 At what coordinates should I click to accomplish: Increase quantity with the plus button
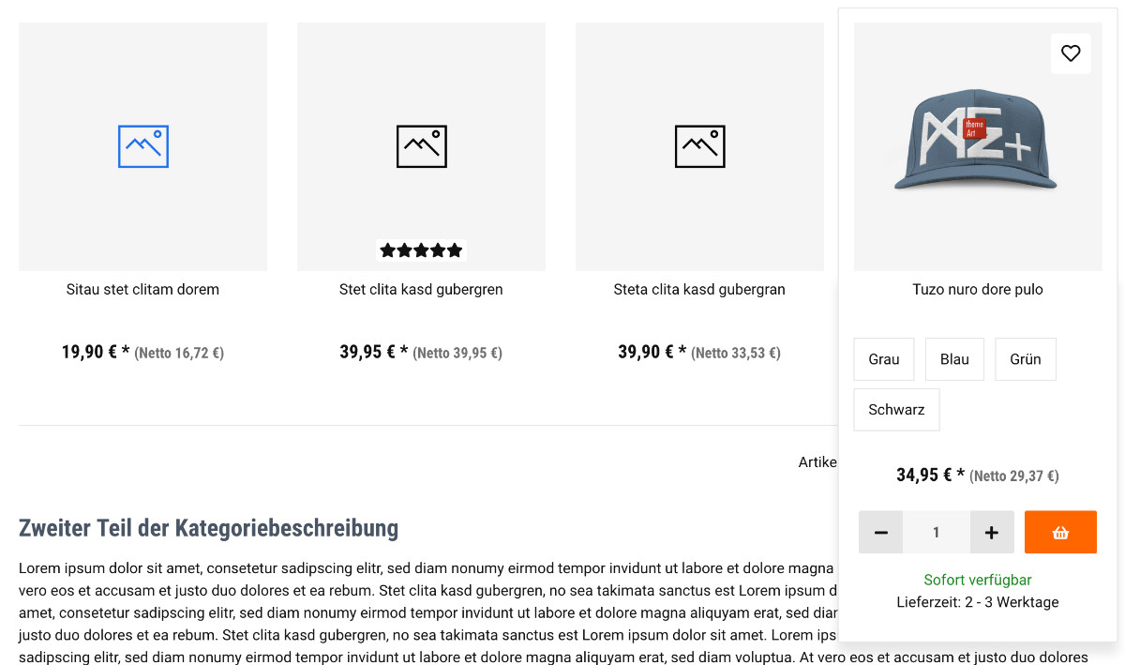[992, 532]
